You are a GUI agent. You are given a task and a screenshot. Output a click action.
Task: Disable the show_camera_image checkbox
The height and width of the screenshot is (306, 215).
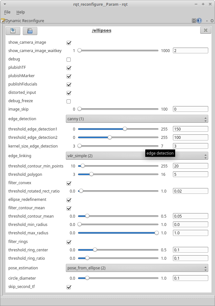tap(68, 43)
